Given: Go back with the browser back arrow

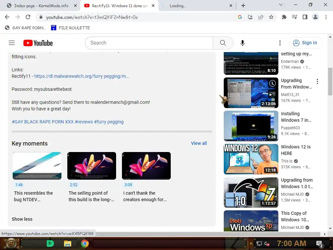Looking at the screenshot, I should coord(7,17).
